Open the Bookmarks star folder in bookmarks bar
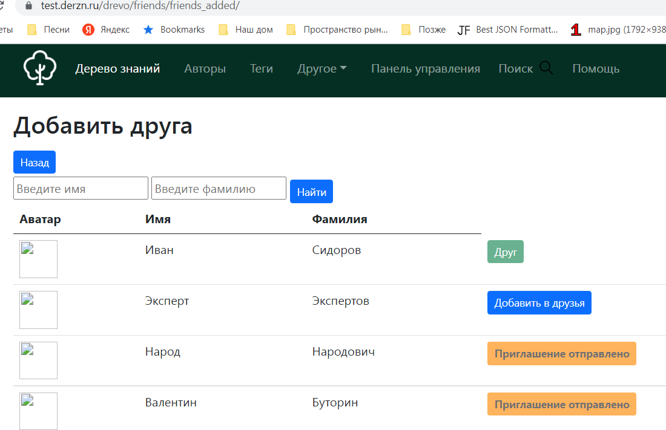This screenshot has height=430, width=666. 174,29
